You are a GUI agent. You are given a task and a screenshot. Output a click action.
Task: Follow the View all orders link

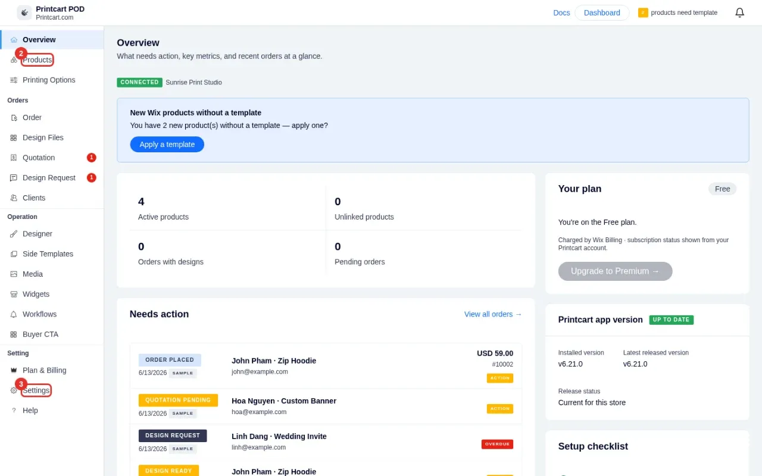click(493, 314)
